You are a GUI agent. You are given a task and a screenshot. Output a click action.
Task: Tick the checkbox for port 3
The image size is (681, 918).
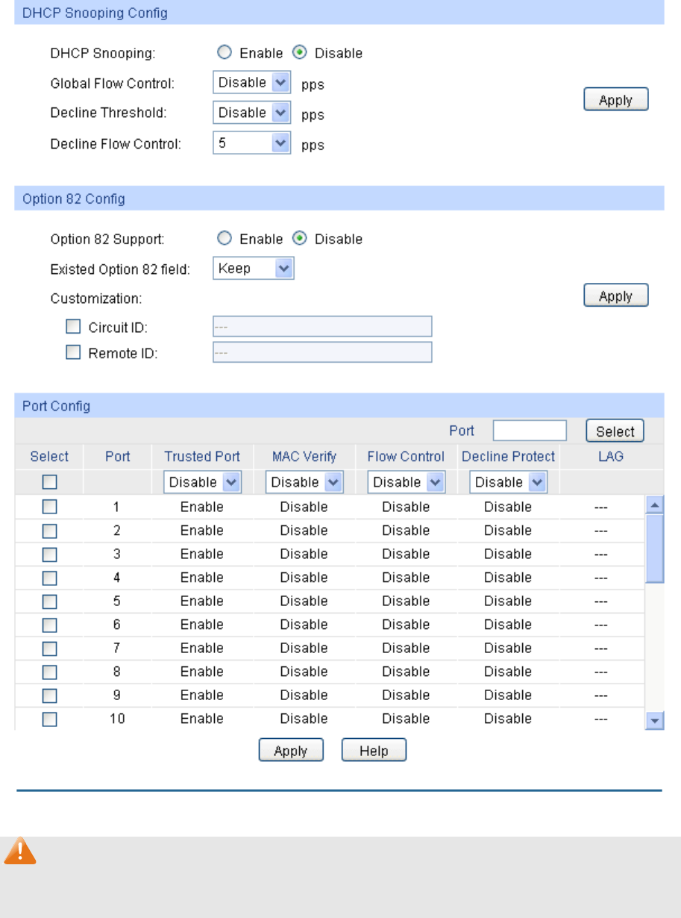[x=49, y=554]
